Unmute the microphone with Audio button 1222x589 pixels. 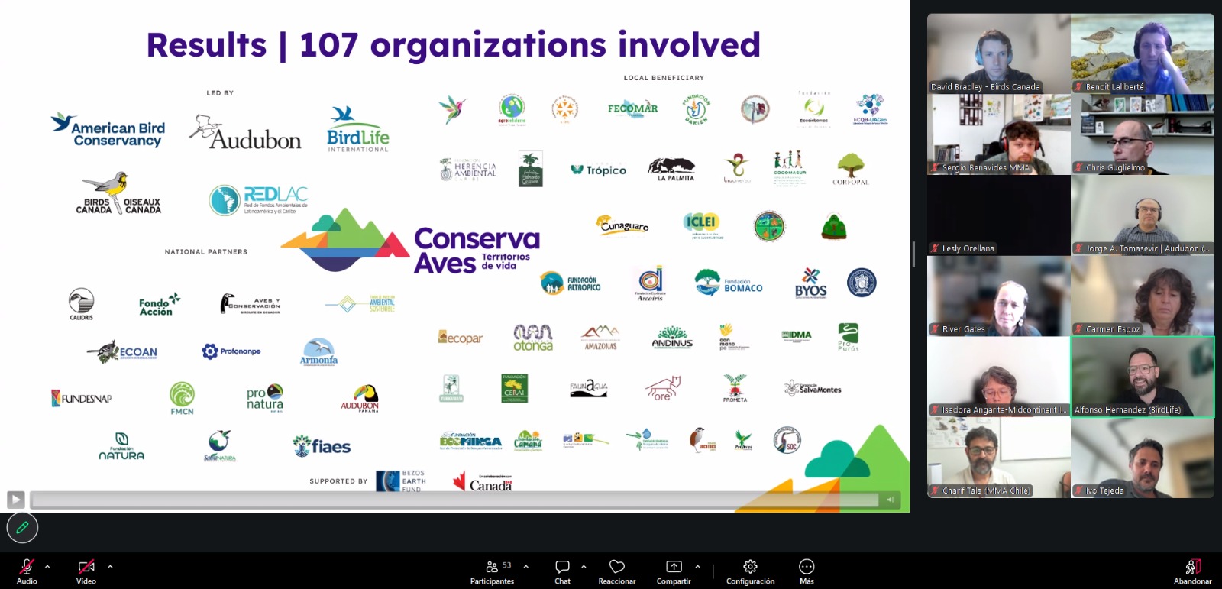click(27, 571)
